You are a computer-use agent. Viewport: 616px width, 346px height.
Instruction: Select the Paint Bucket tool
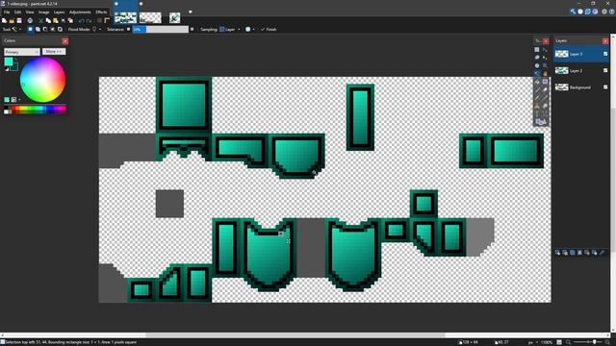537,82
